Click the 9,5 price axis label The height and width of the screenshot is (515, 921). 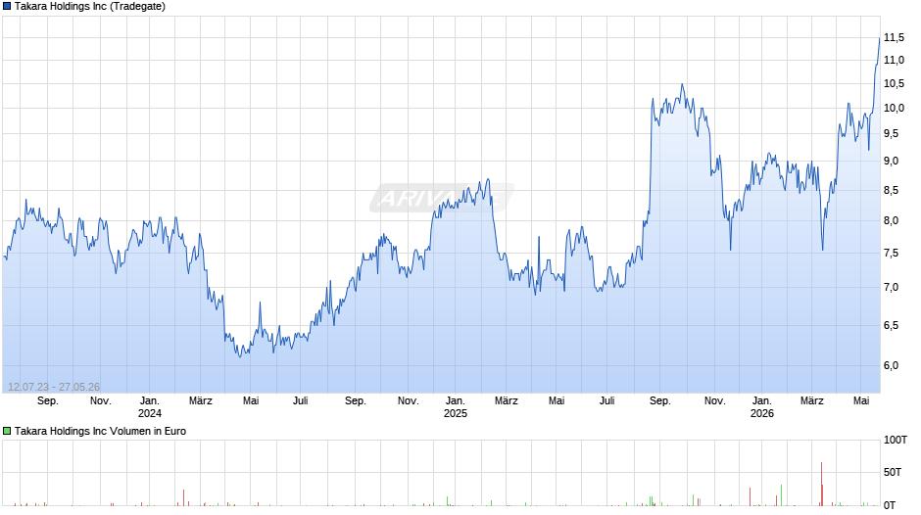[x=891, y=134]
